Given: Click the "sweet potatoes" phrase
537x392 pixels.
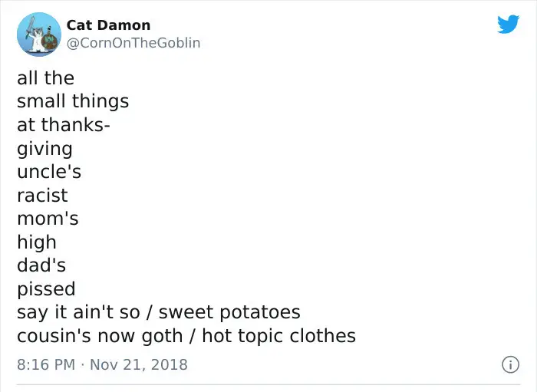Looking at the screenshot, I should click(x=229, y=312).
